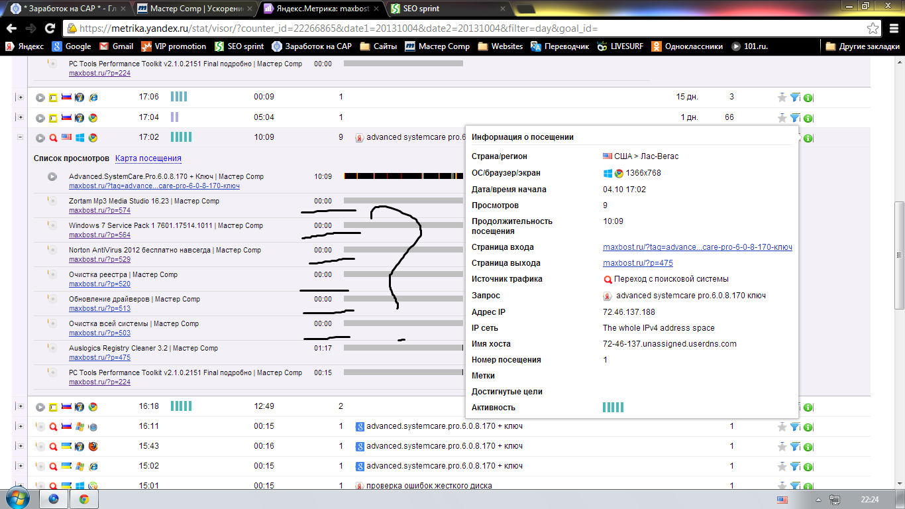Image resolution: width=905 pixels, height=509 pixels.
Task: Open the maxbost.ru/?p=574 link
Action: tap(99, 211)
